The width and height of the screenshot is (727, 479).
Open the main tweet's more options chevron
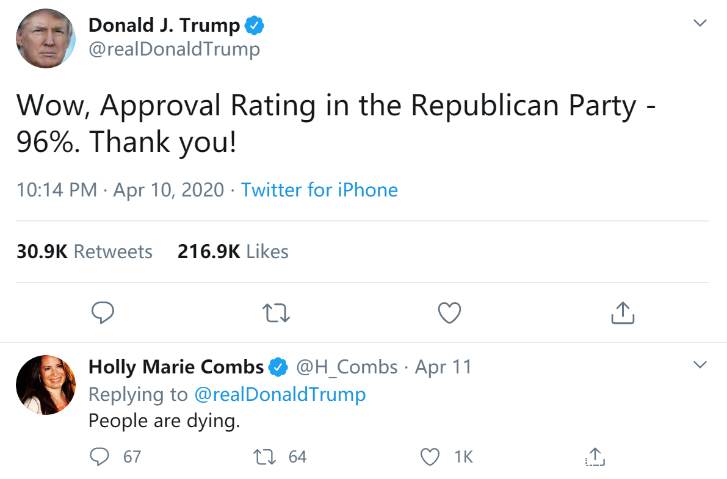(x=700, y=24)
